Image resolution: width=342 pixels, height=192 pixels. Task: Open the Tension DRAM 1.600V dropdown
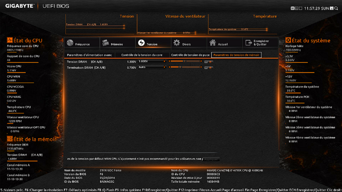pyautogui.click(x=152, y=61)
